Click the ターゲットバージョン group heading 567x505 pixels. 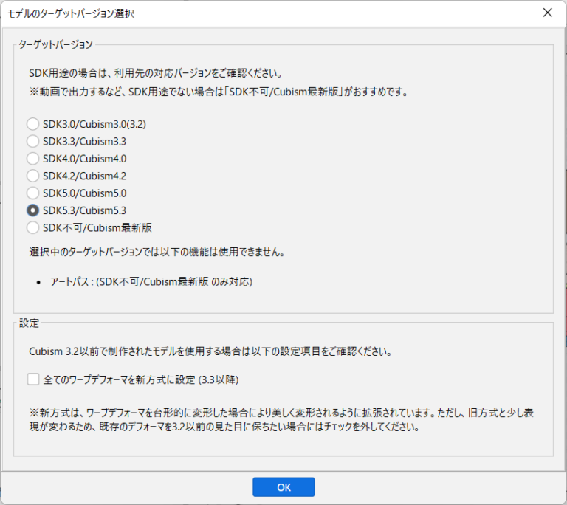56,45
